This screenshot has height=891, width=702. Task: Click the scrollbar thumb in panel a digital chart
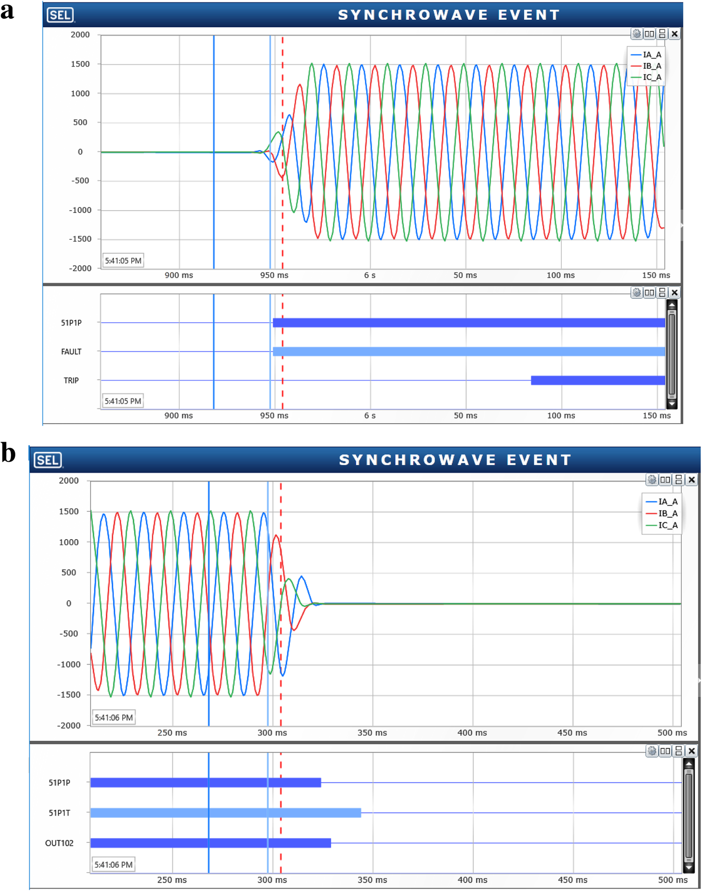[x=672, y=354]
